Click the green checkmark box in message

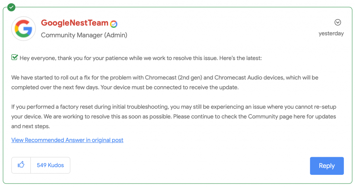(15, 58)
